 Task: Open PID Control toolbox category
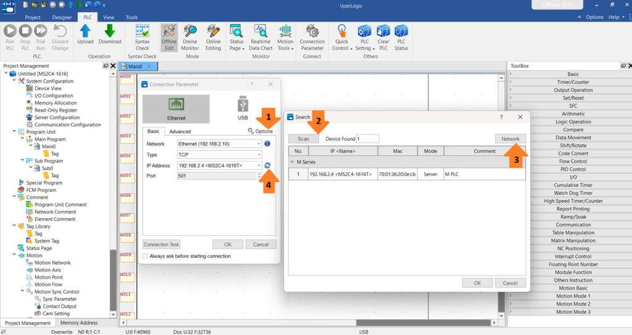click(x=573, y=169)
